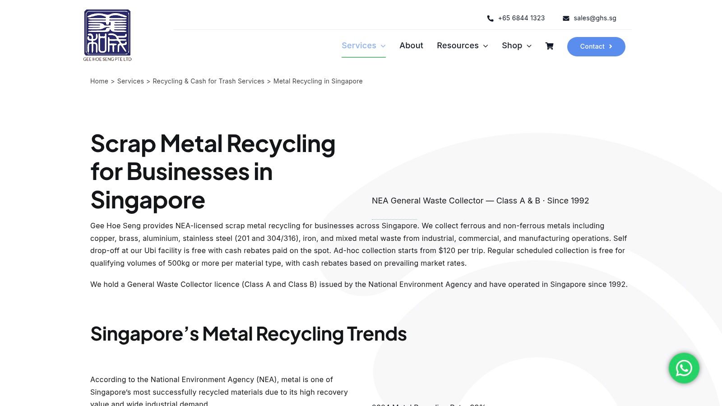Screen dimensions: 722x406
Task: Open the shopping cart icon
Action: pos(549,46)
